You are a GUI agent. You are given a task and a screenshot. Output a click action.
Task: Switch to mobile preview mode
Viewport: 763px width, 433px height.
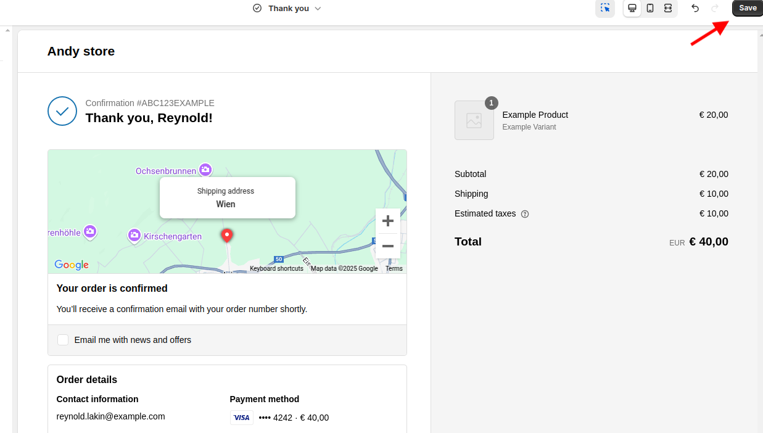click(650, 8)
